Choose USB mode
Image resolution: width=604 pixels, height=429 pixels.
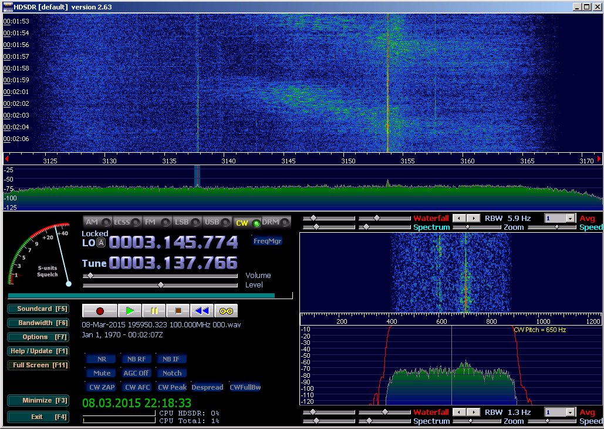[x=217, y=222]
